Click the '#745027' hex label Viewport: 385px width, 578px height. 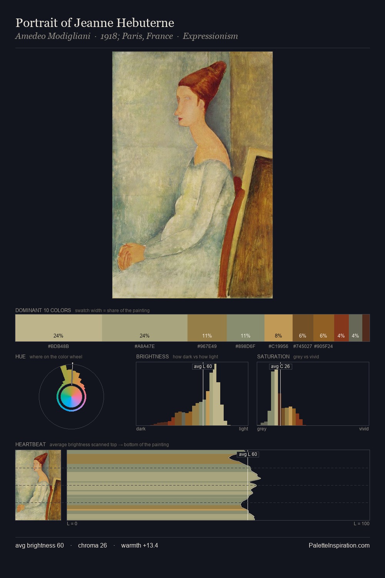tap(303, 346)
